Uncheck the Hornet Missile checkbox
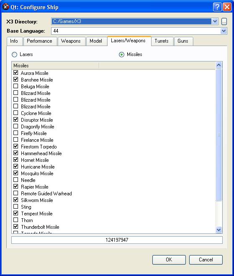This screenshot has height=276, width=234. [x=15, y=159]
